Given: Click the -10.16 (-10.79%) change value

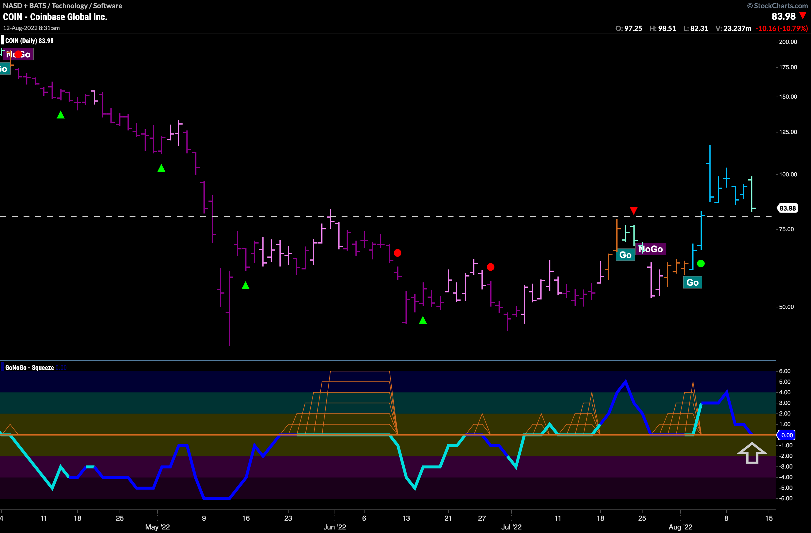Looking at the screenshot, I should [x=782, y=28].
